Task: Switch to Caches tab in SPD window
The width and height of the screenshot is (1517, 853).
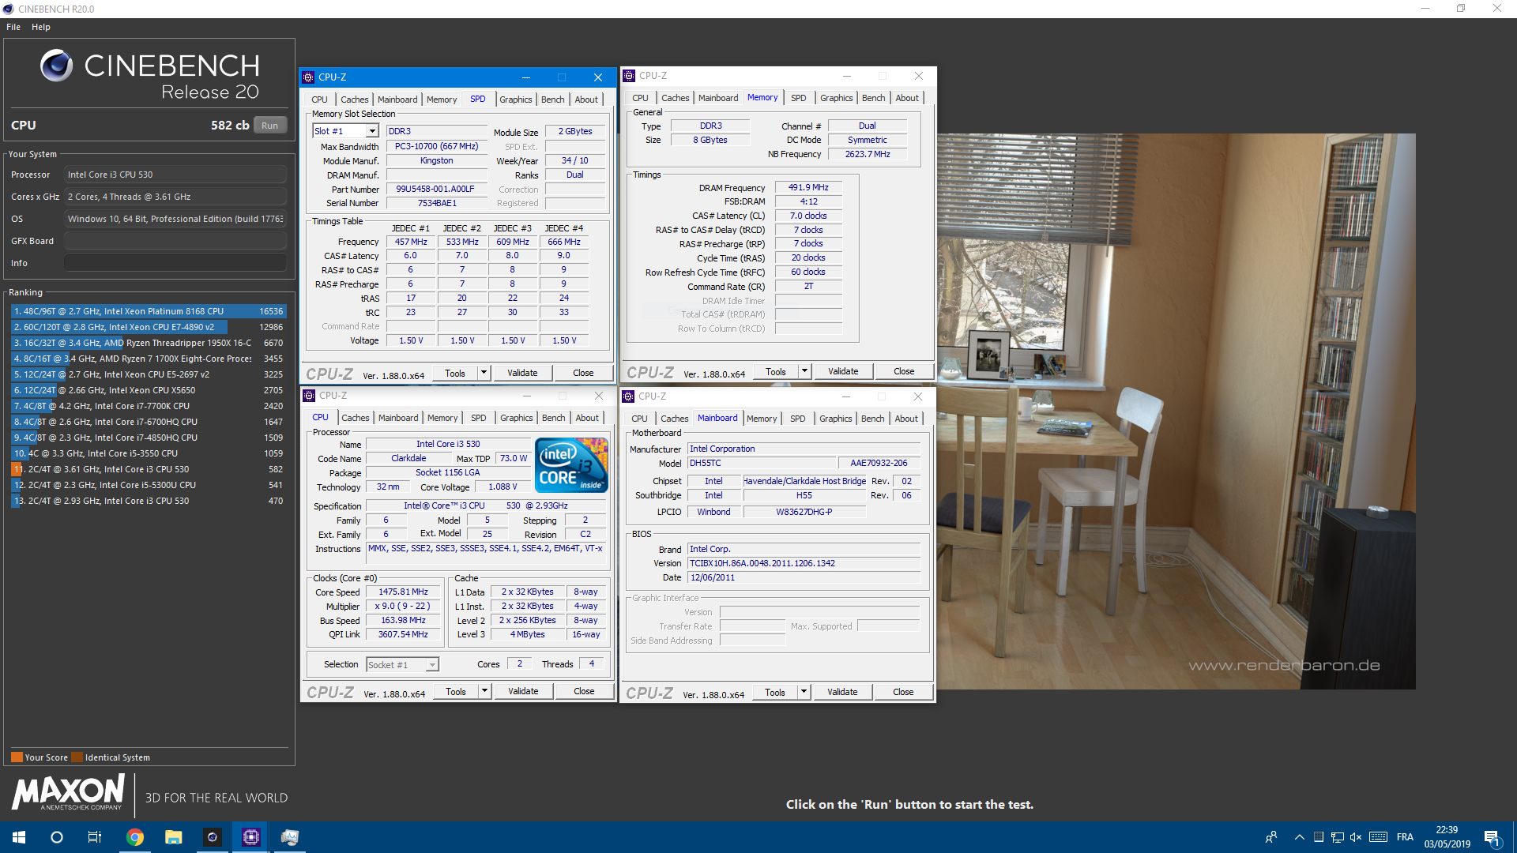Action: click(354, 100)
